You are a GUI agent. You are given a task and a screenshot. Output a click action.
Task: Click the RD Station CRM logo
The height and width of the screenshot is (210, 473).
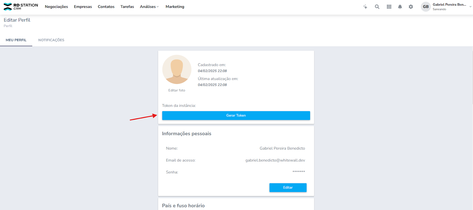pos(21,7)
